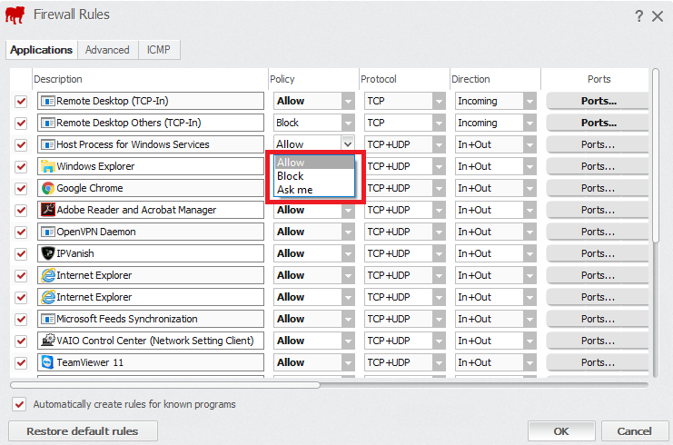The height and width of the screenshot is (445, 673).
Task: Open Policy dropdown for IPVanish
Action: (x=348, y=253)
